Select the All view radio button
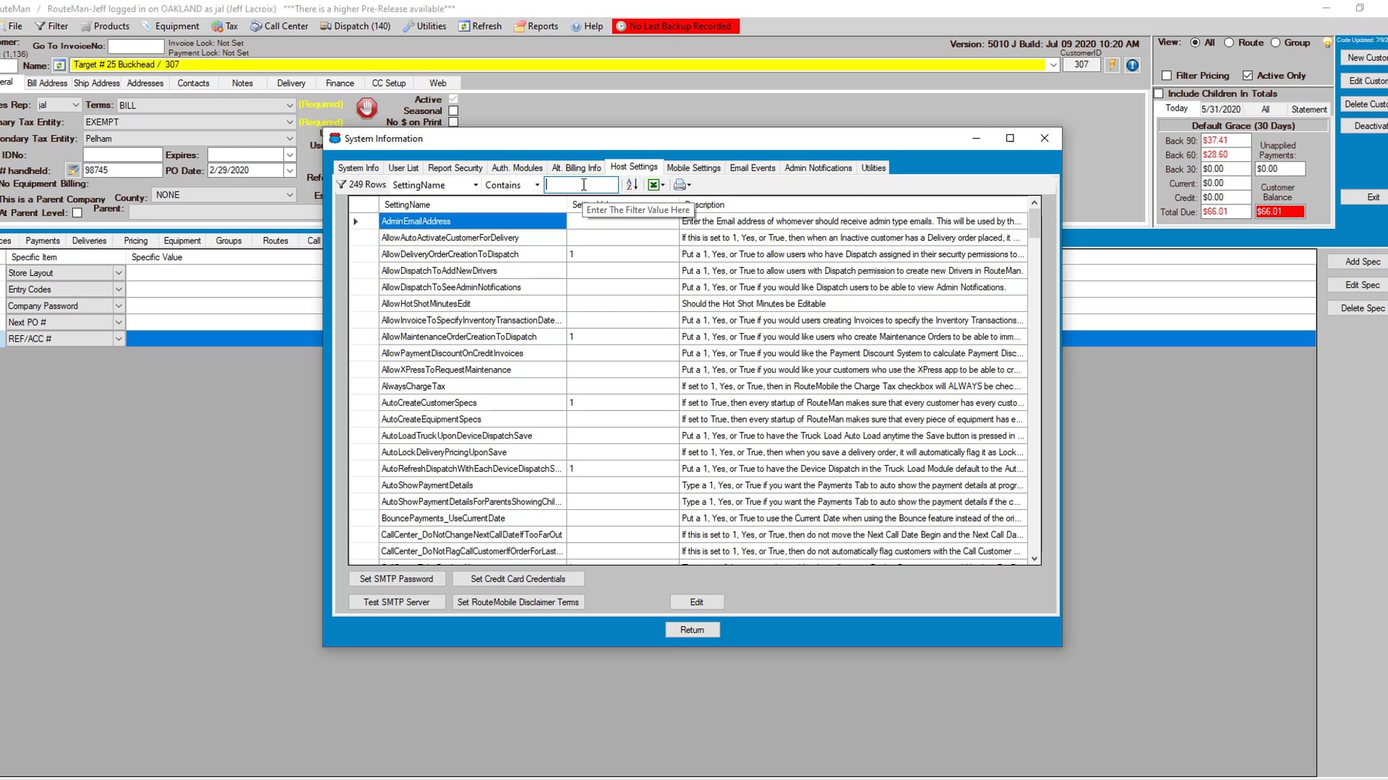The width and height of the screenshot is (1388, 780). click(x=1195, y=43)
